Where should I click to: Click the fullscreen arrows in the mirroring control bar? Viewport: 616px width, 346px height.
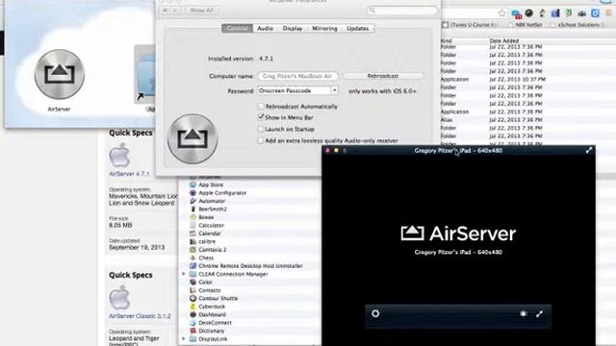tap(539, 313)
